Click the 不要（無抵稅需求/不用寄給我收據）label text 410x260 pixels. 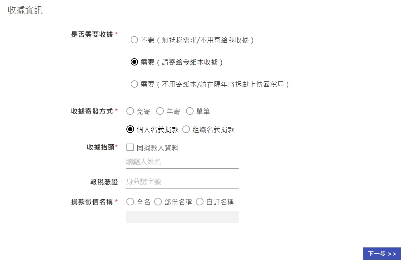pyautogui.click(x=198, y=40)
